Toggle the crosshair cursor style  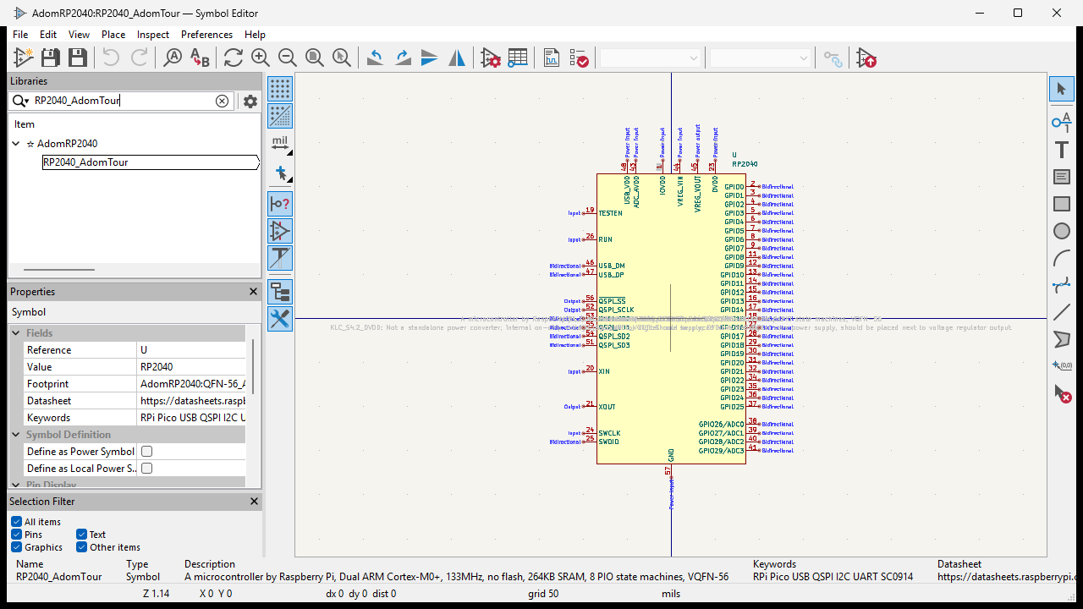[x=280, y=173]
